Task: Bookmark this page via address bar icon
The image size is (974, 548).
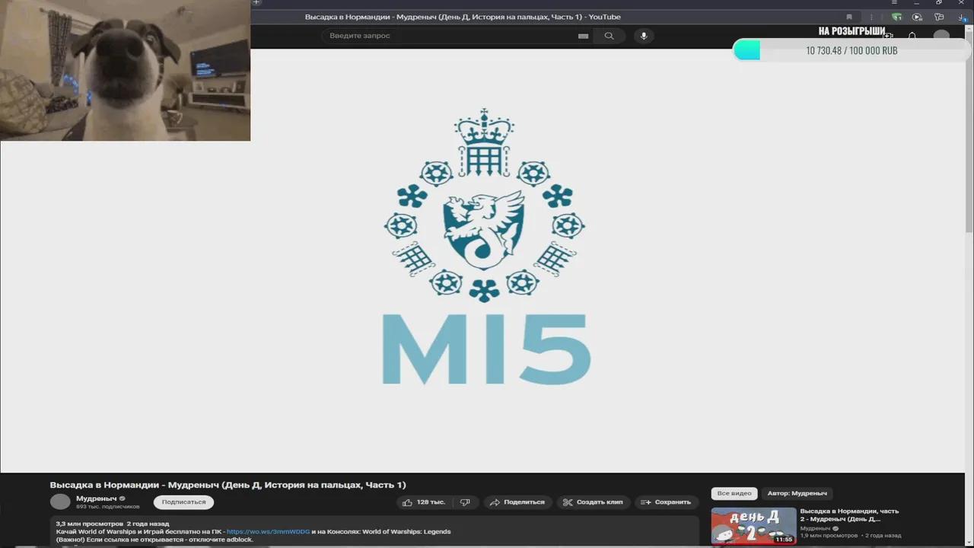Action: [x=849, y=17]
